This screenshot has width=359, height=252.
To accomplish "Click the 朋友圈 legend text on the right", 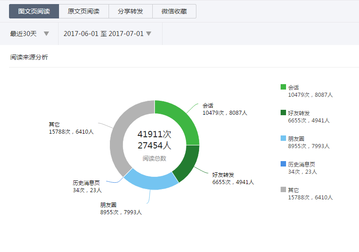I will click(296, 139).
